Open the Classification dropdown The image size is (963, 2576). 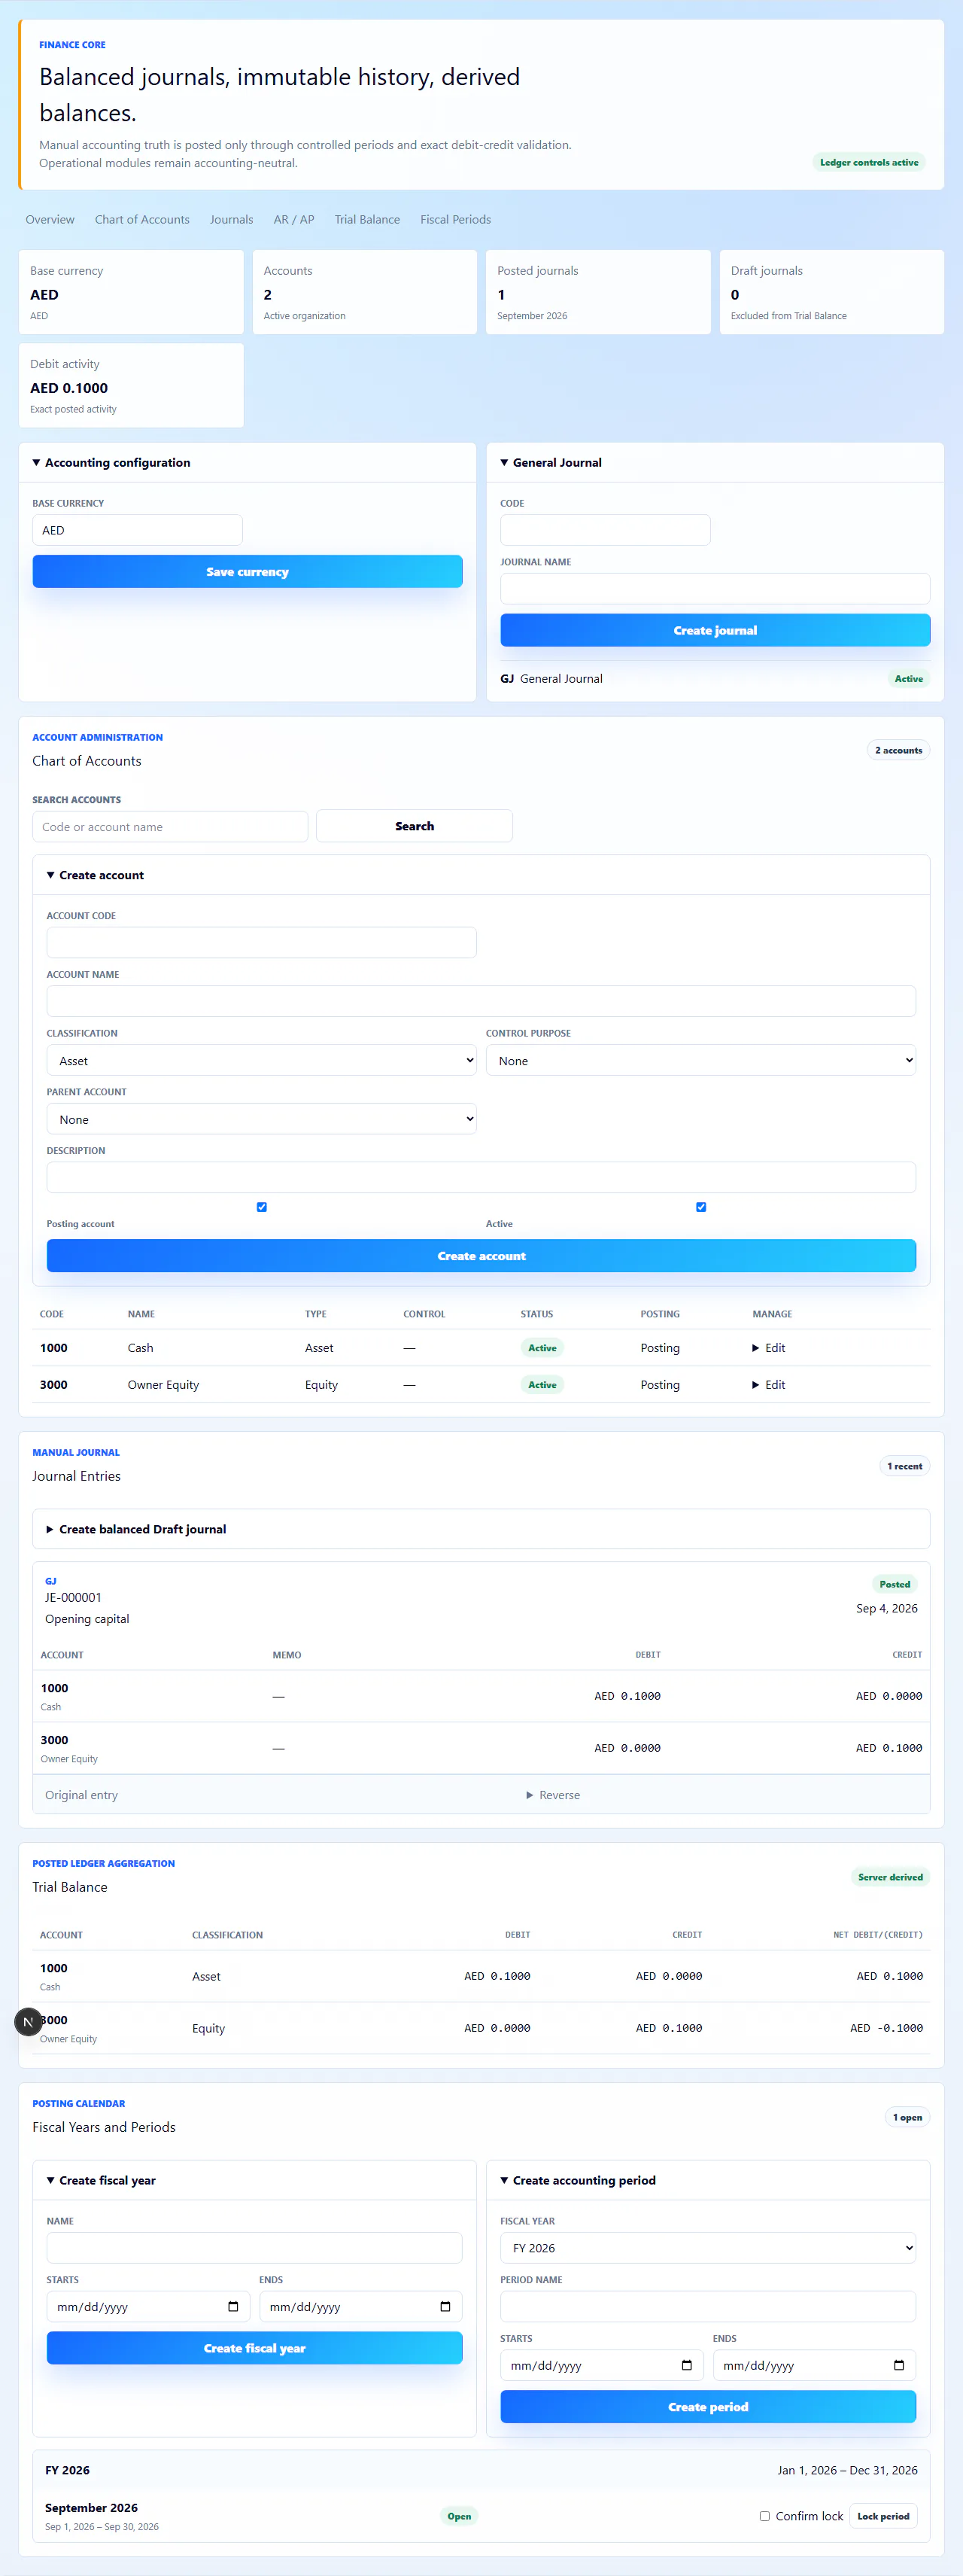coord(262,1060)
